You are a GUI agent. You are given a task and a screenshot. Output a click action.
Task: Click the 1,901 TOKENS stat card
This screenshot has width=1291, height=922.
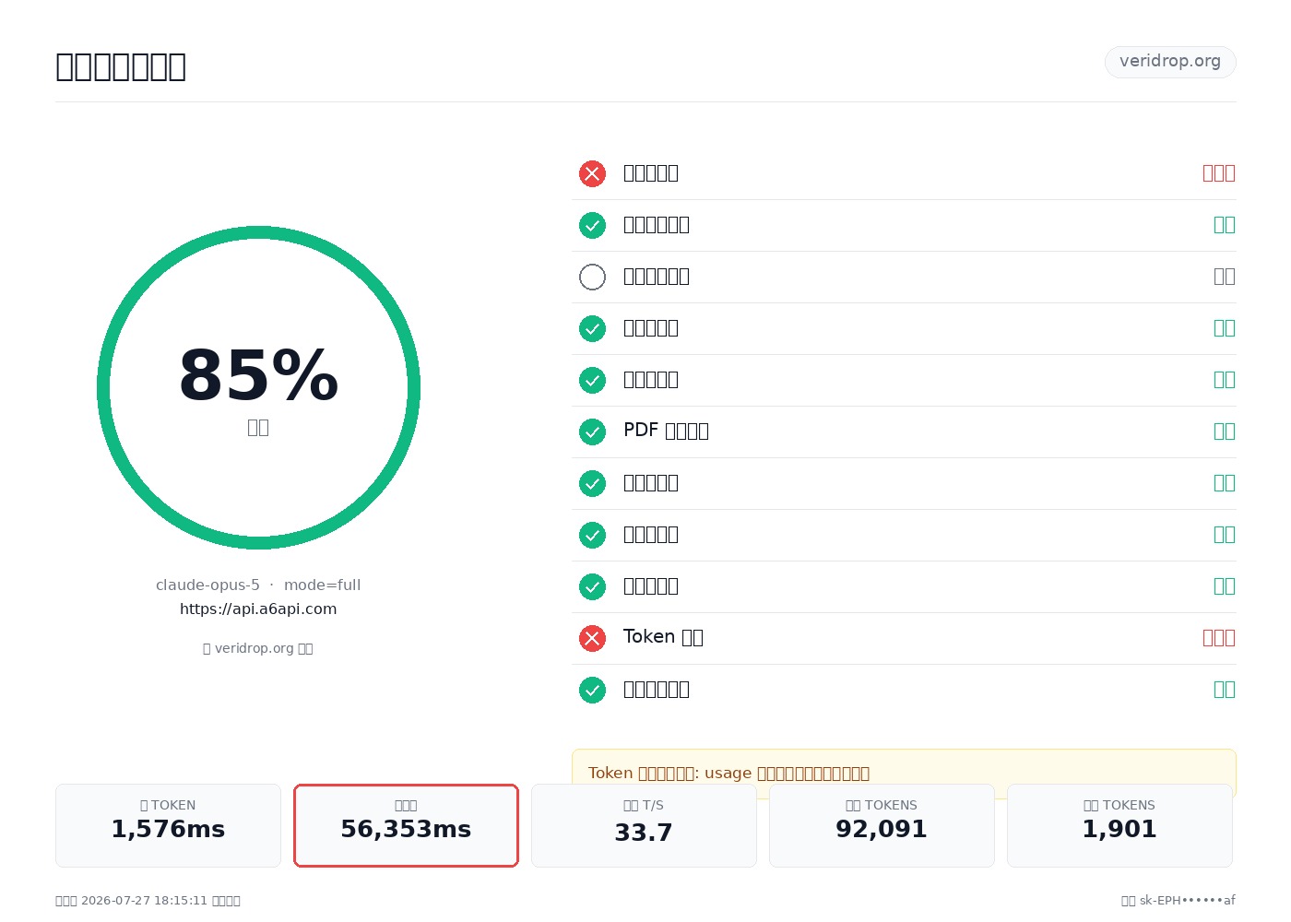tap(1119, 825)
